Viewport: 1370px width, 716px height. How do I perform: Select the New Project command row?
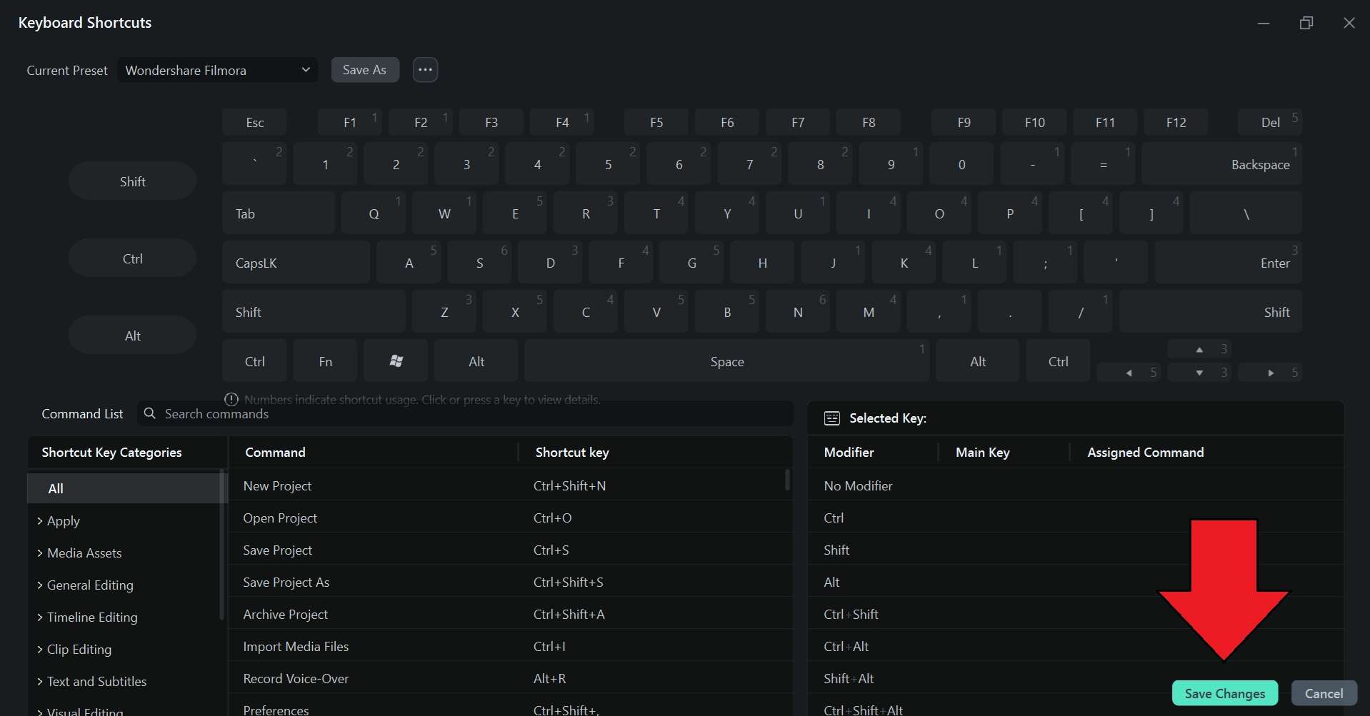(510, 485)
